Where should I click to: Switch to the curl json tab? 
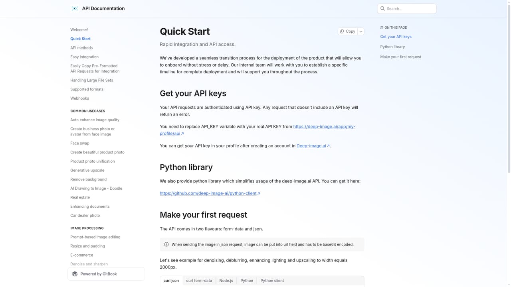point(171,281)
